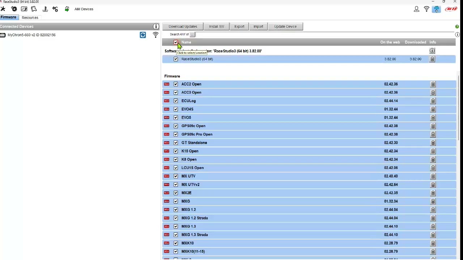Uncheck the K15 Open checkbox

click(176, 151)
